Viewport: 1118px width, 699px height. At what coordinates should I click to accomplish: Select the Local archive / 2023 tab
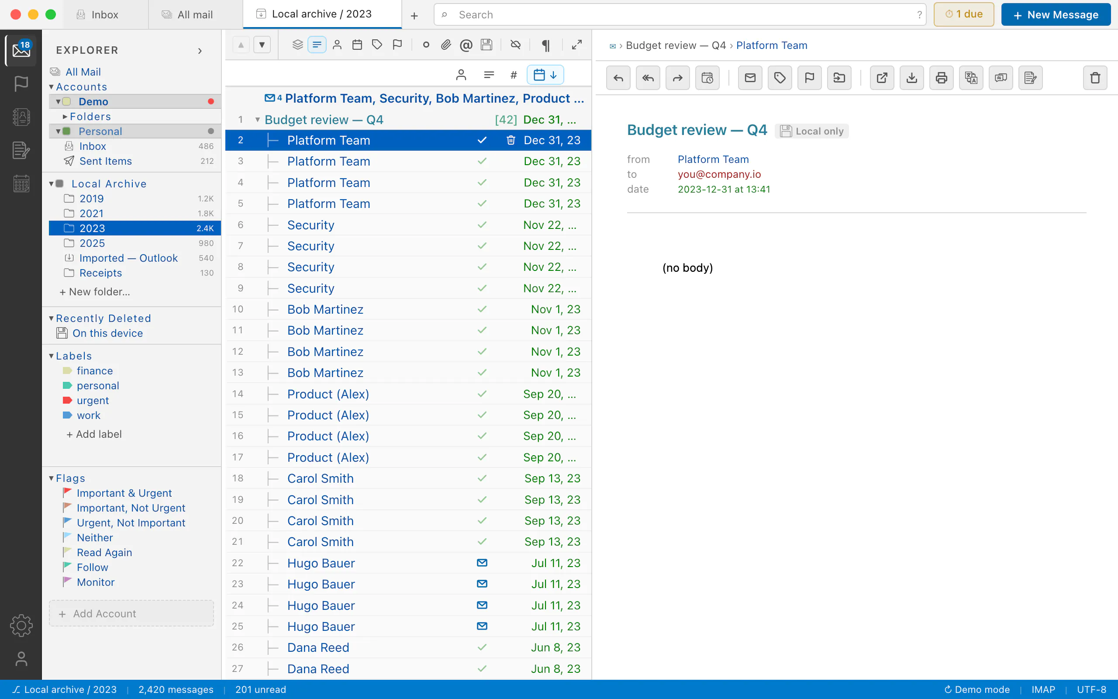322,14
